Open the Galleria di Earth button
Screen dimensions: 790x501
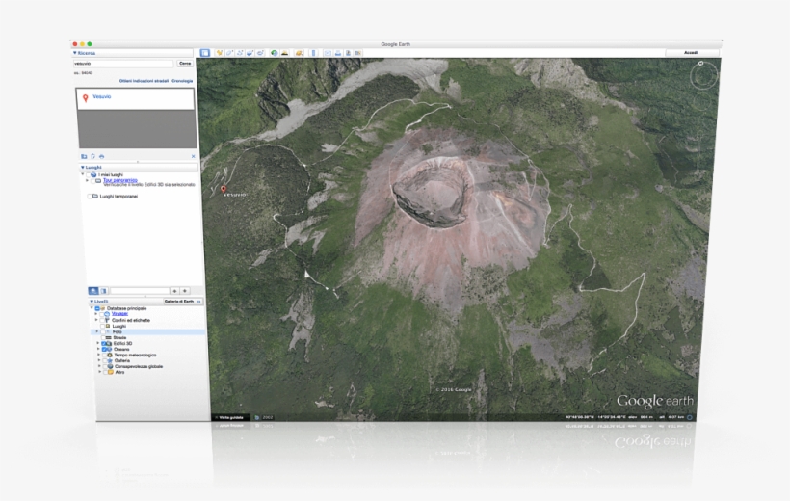tap(183, 302)
